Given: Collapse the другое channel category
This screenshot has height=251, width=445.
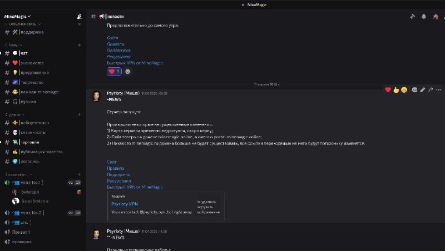Looking at the screenshot, I should tap(15, 115).
